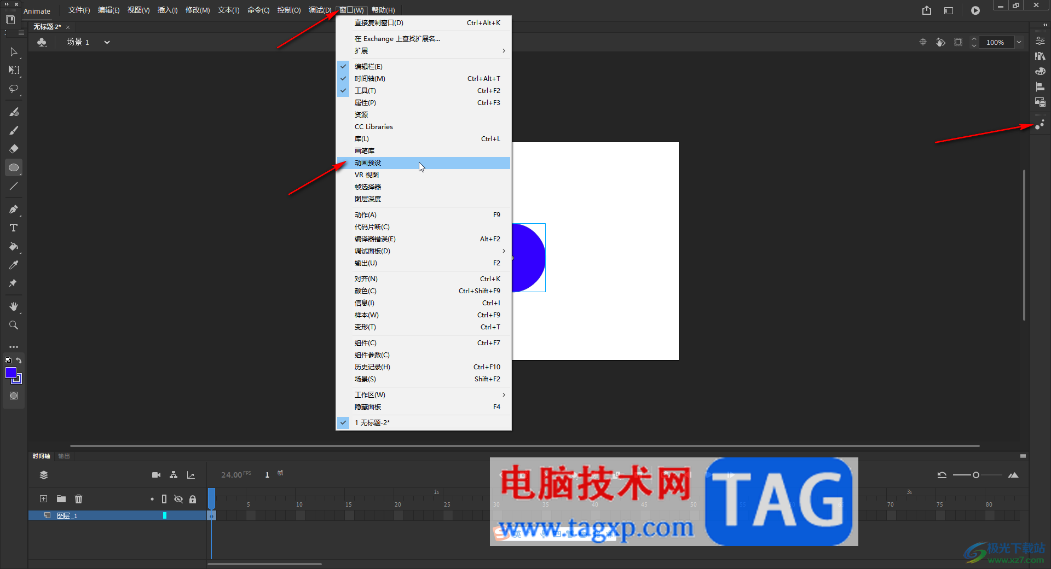Toggle the Tools (工具) menu item
The width and height of the screenshot is (1051, 569).
click(x=424, y=91)
